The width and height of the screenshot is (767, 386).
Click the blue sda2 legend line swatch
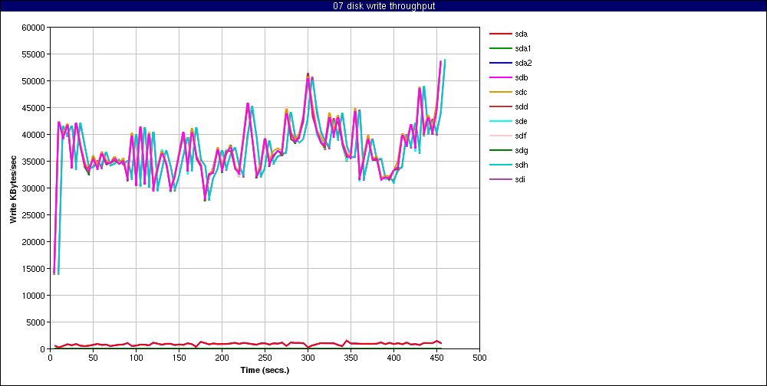pyautogui.click(x=500, y=63)
